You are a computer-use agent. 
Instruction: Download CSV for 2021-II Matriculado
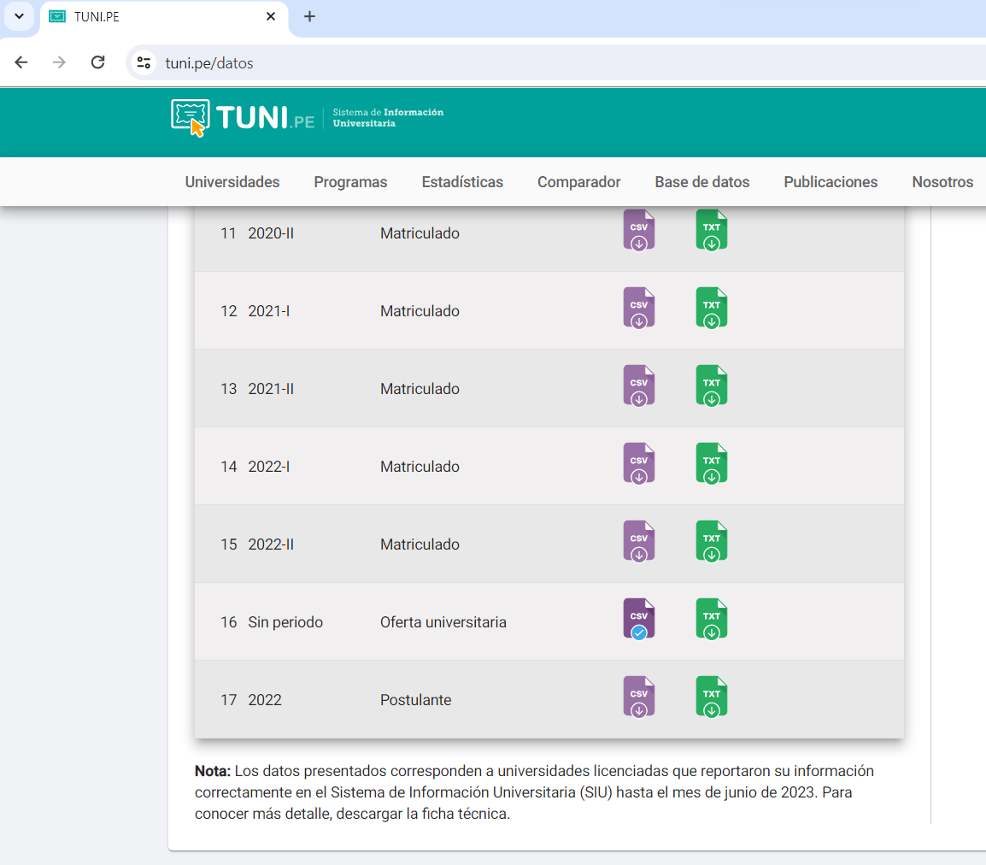coord(638,386)
